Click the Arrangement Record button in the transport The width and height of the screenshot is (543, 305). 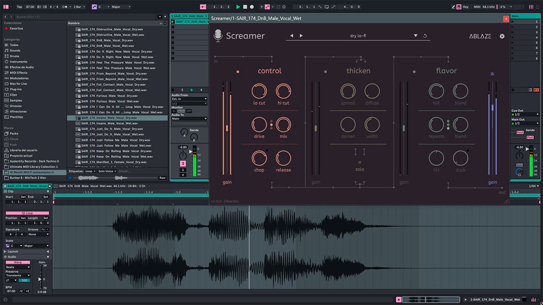pyautogui.click(x=252, y=7)
